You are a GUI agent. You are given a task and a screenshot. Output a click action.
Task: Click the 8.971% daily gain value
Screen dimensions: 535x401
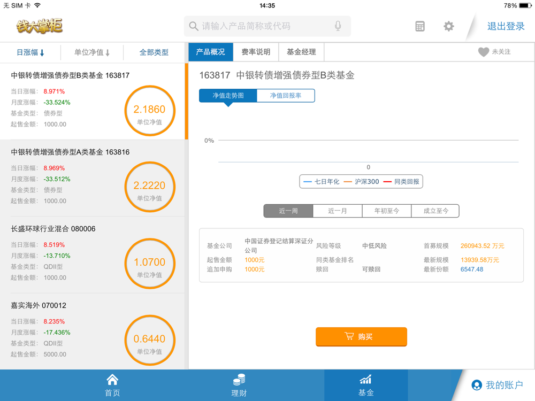click(54, 91)
